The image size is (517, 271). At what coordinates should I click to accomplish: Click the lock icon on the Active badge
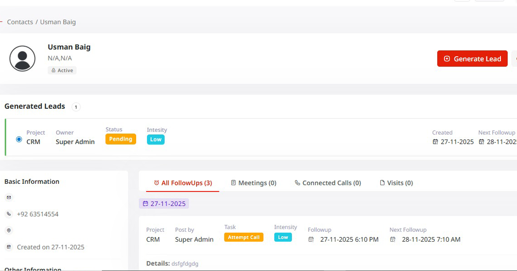(x=53, y=70)
